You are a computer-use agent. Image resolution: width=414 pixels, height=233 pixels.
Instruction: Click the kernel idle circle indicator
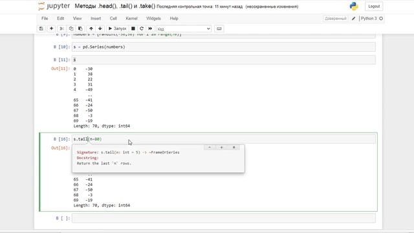coord(381,19)
